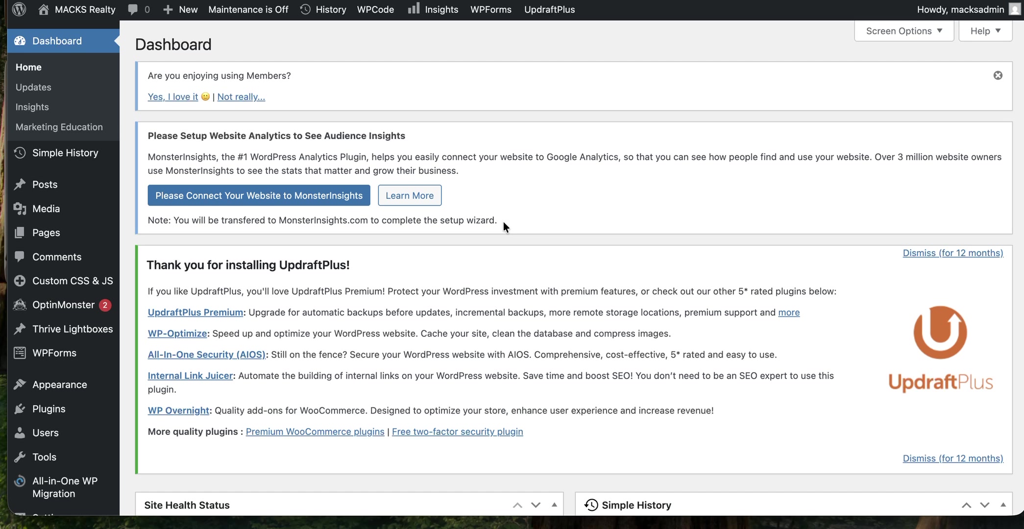Screen dimensions: 1024x529
Task: Expand the Screen Options dropdown
Action: pyautogui.click(x=903, y=31)
